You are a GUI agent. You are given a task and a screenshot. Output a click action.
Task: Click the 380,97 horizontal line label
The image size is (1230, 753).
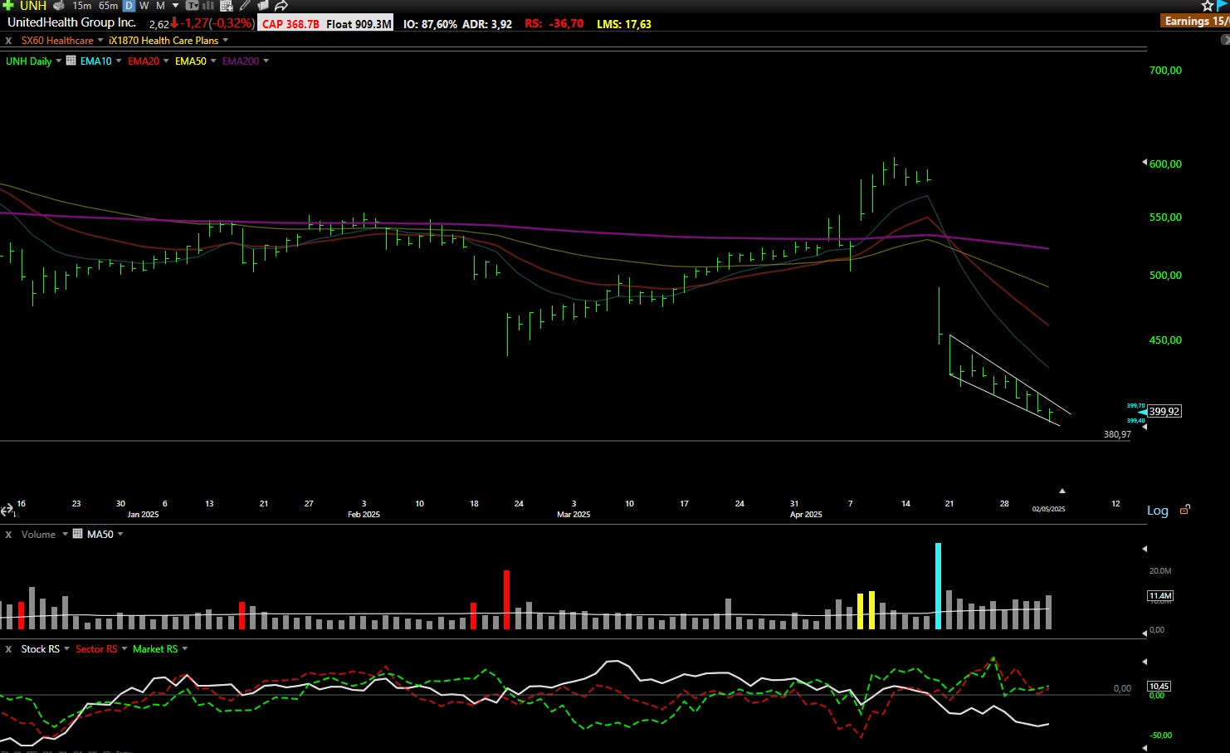1117,434
